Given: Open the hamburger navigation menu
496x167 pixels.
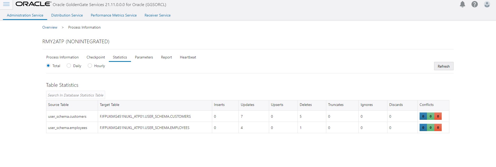Looking at the screenshot, I should 6,4.
